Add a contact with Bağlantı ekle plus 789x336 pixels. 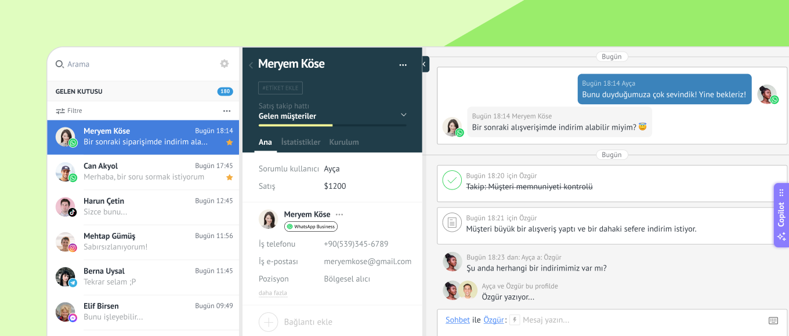tap(269, 322)
